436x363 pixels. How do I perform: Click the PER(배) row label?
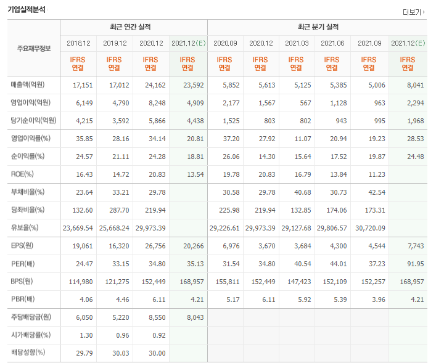click(23, 264)
